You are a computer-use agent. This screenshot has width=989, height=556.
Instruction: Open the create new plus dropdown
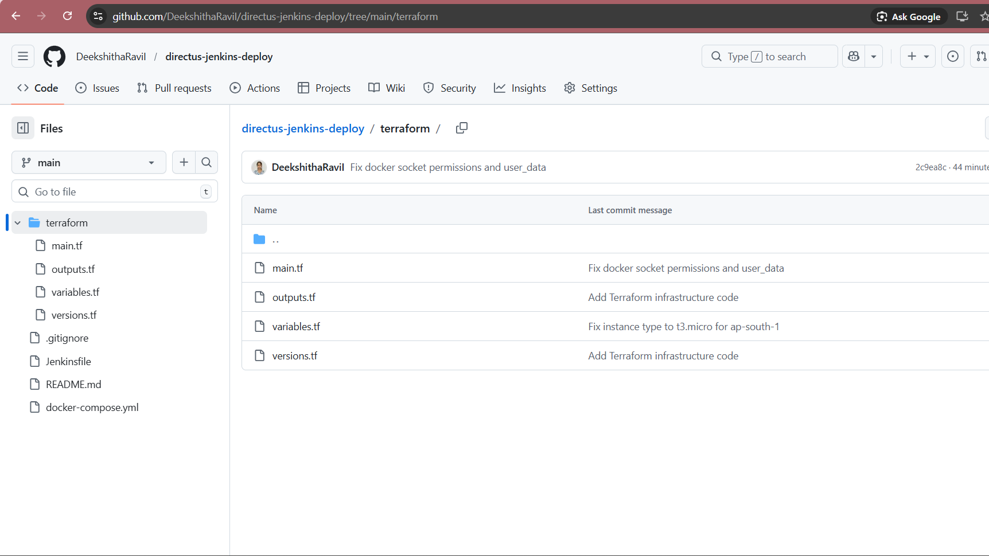point(918,56)
